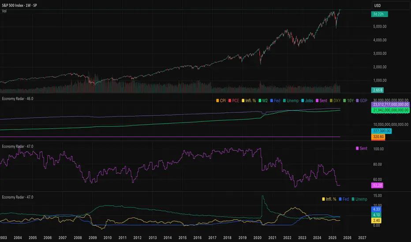411x242 pixels.
Task: Open the USD currency dropdown
Action: click(391, 5)
